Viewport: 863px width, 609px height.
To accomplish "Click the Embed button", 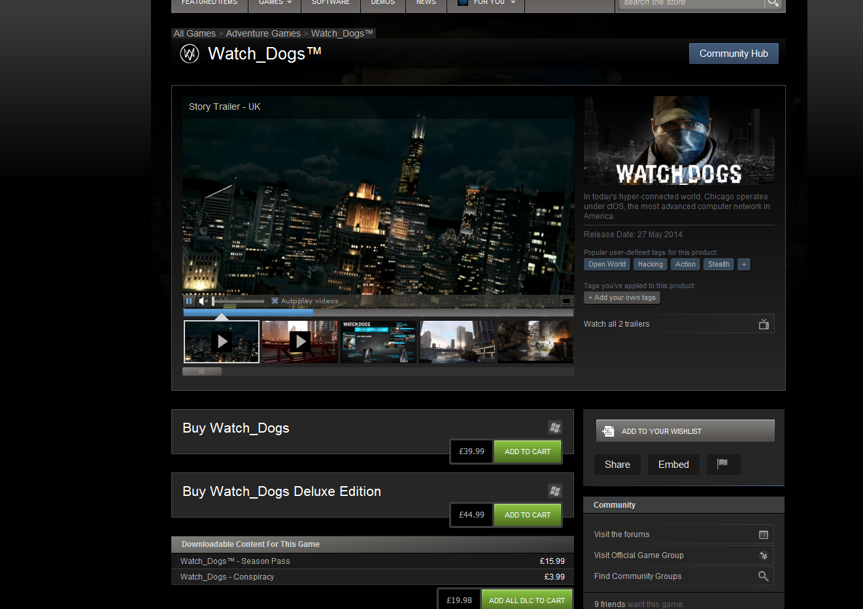I will tap(673, 465).
